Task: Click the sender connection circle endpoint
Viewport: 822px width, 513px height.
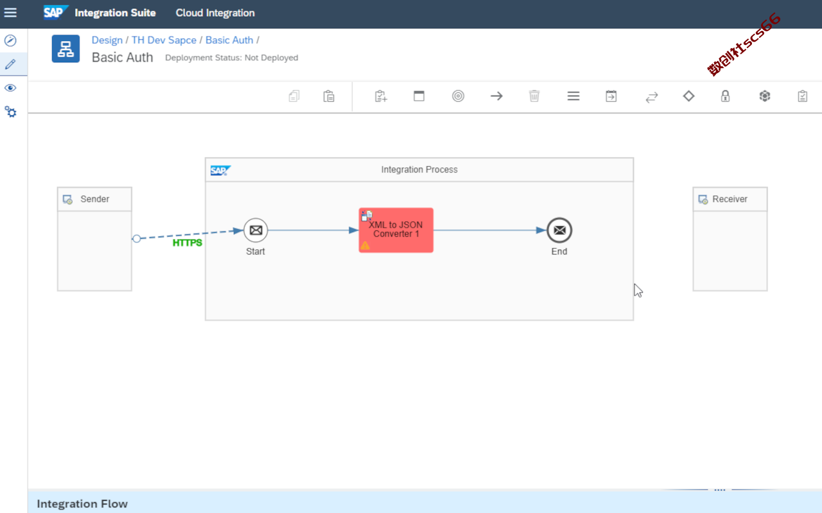Action: [x=136, y=239]
